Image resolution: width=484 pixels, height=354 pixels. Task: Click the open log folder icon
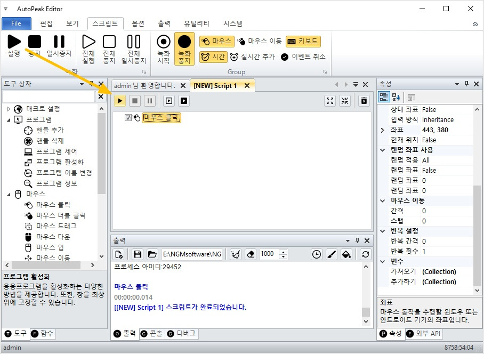[x=152, y=254]
